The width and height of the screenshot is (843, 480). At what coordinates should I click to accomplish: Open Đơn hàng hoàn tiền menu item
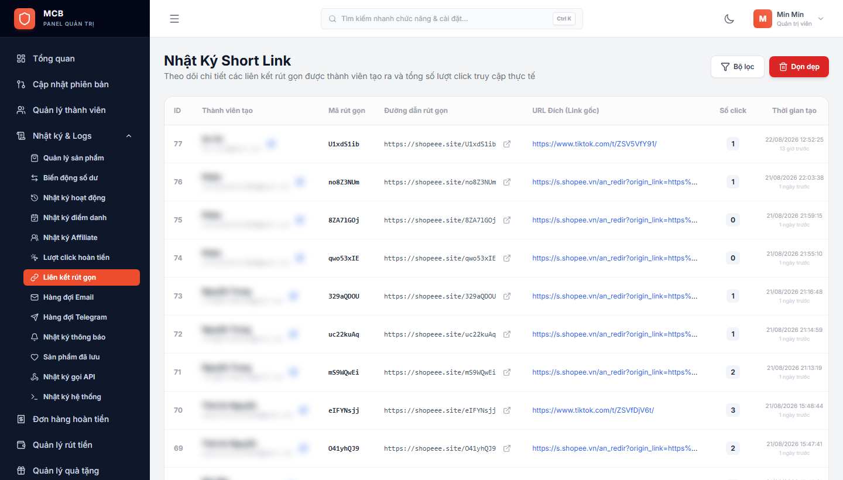click(x=75, y=419)
